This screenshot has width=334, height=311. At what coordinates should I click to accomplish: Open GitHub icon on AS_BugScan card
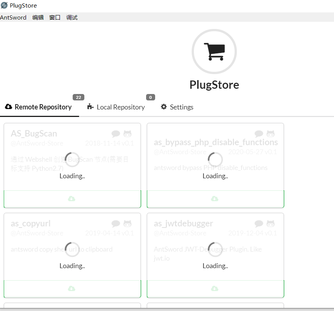(x=127, y=134)
